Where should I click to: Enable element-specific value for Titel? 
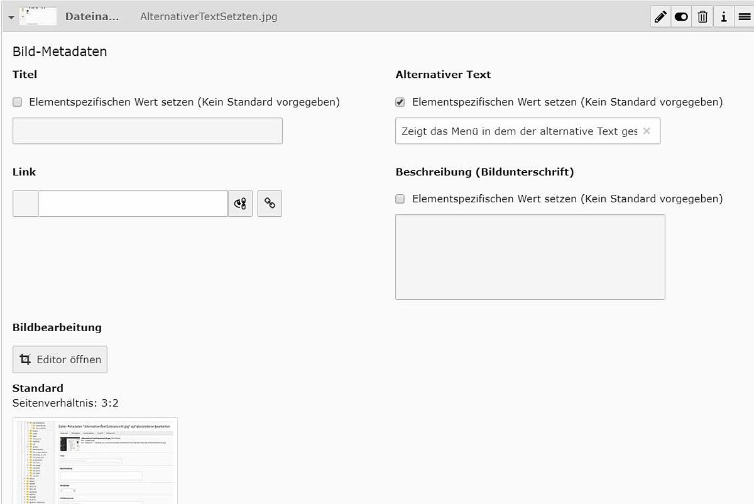point(18,102)
